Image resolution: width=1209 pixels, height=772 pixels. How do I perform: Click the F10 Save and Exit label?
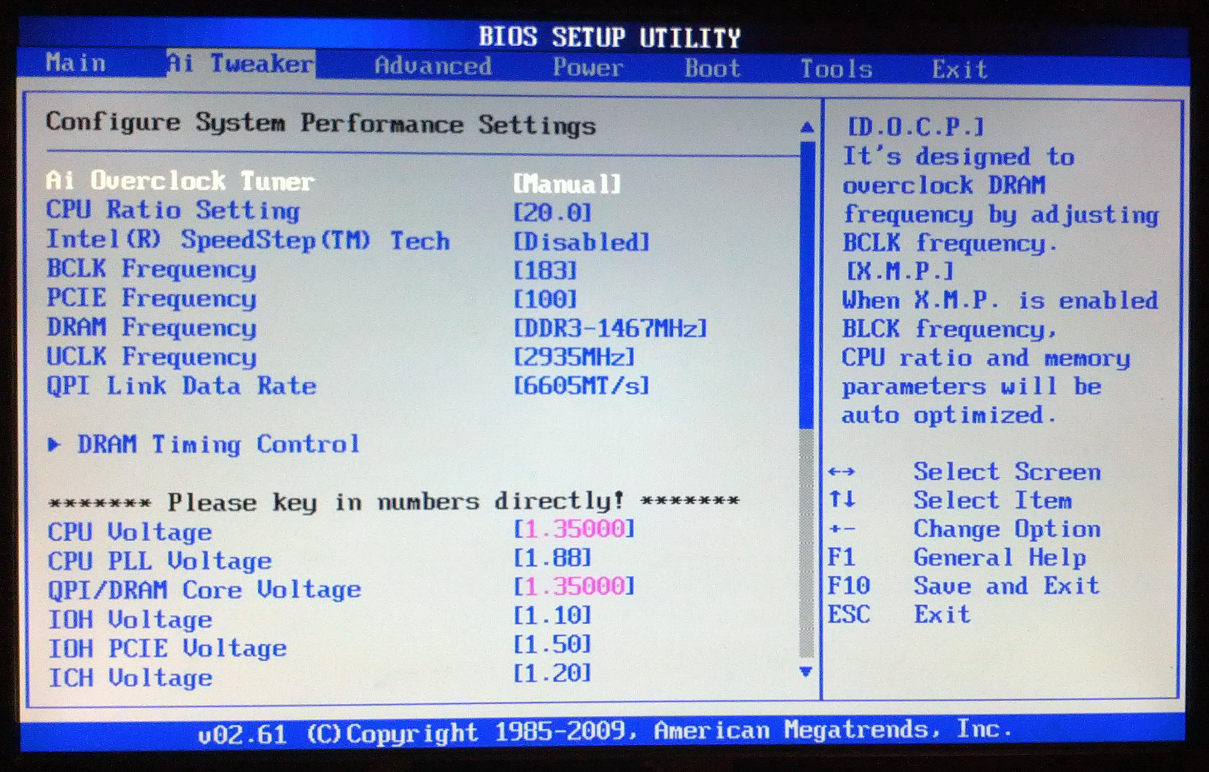click(x=1006, y=586)
